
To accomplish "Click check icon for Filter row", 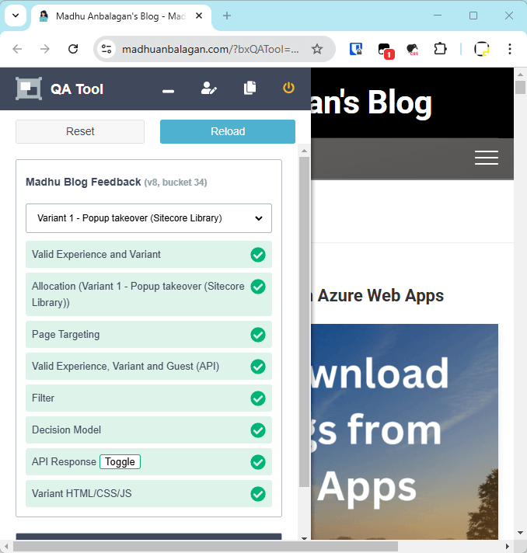I will (x=258, y=398).
